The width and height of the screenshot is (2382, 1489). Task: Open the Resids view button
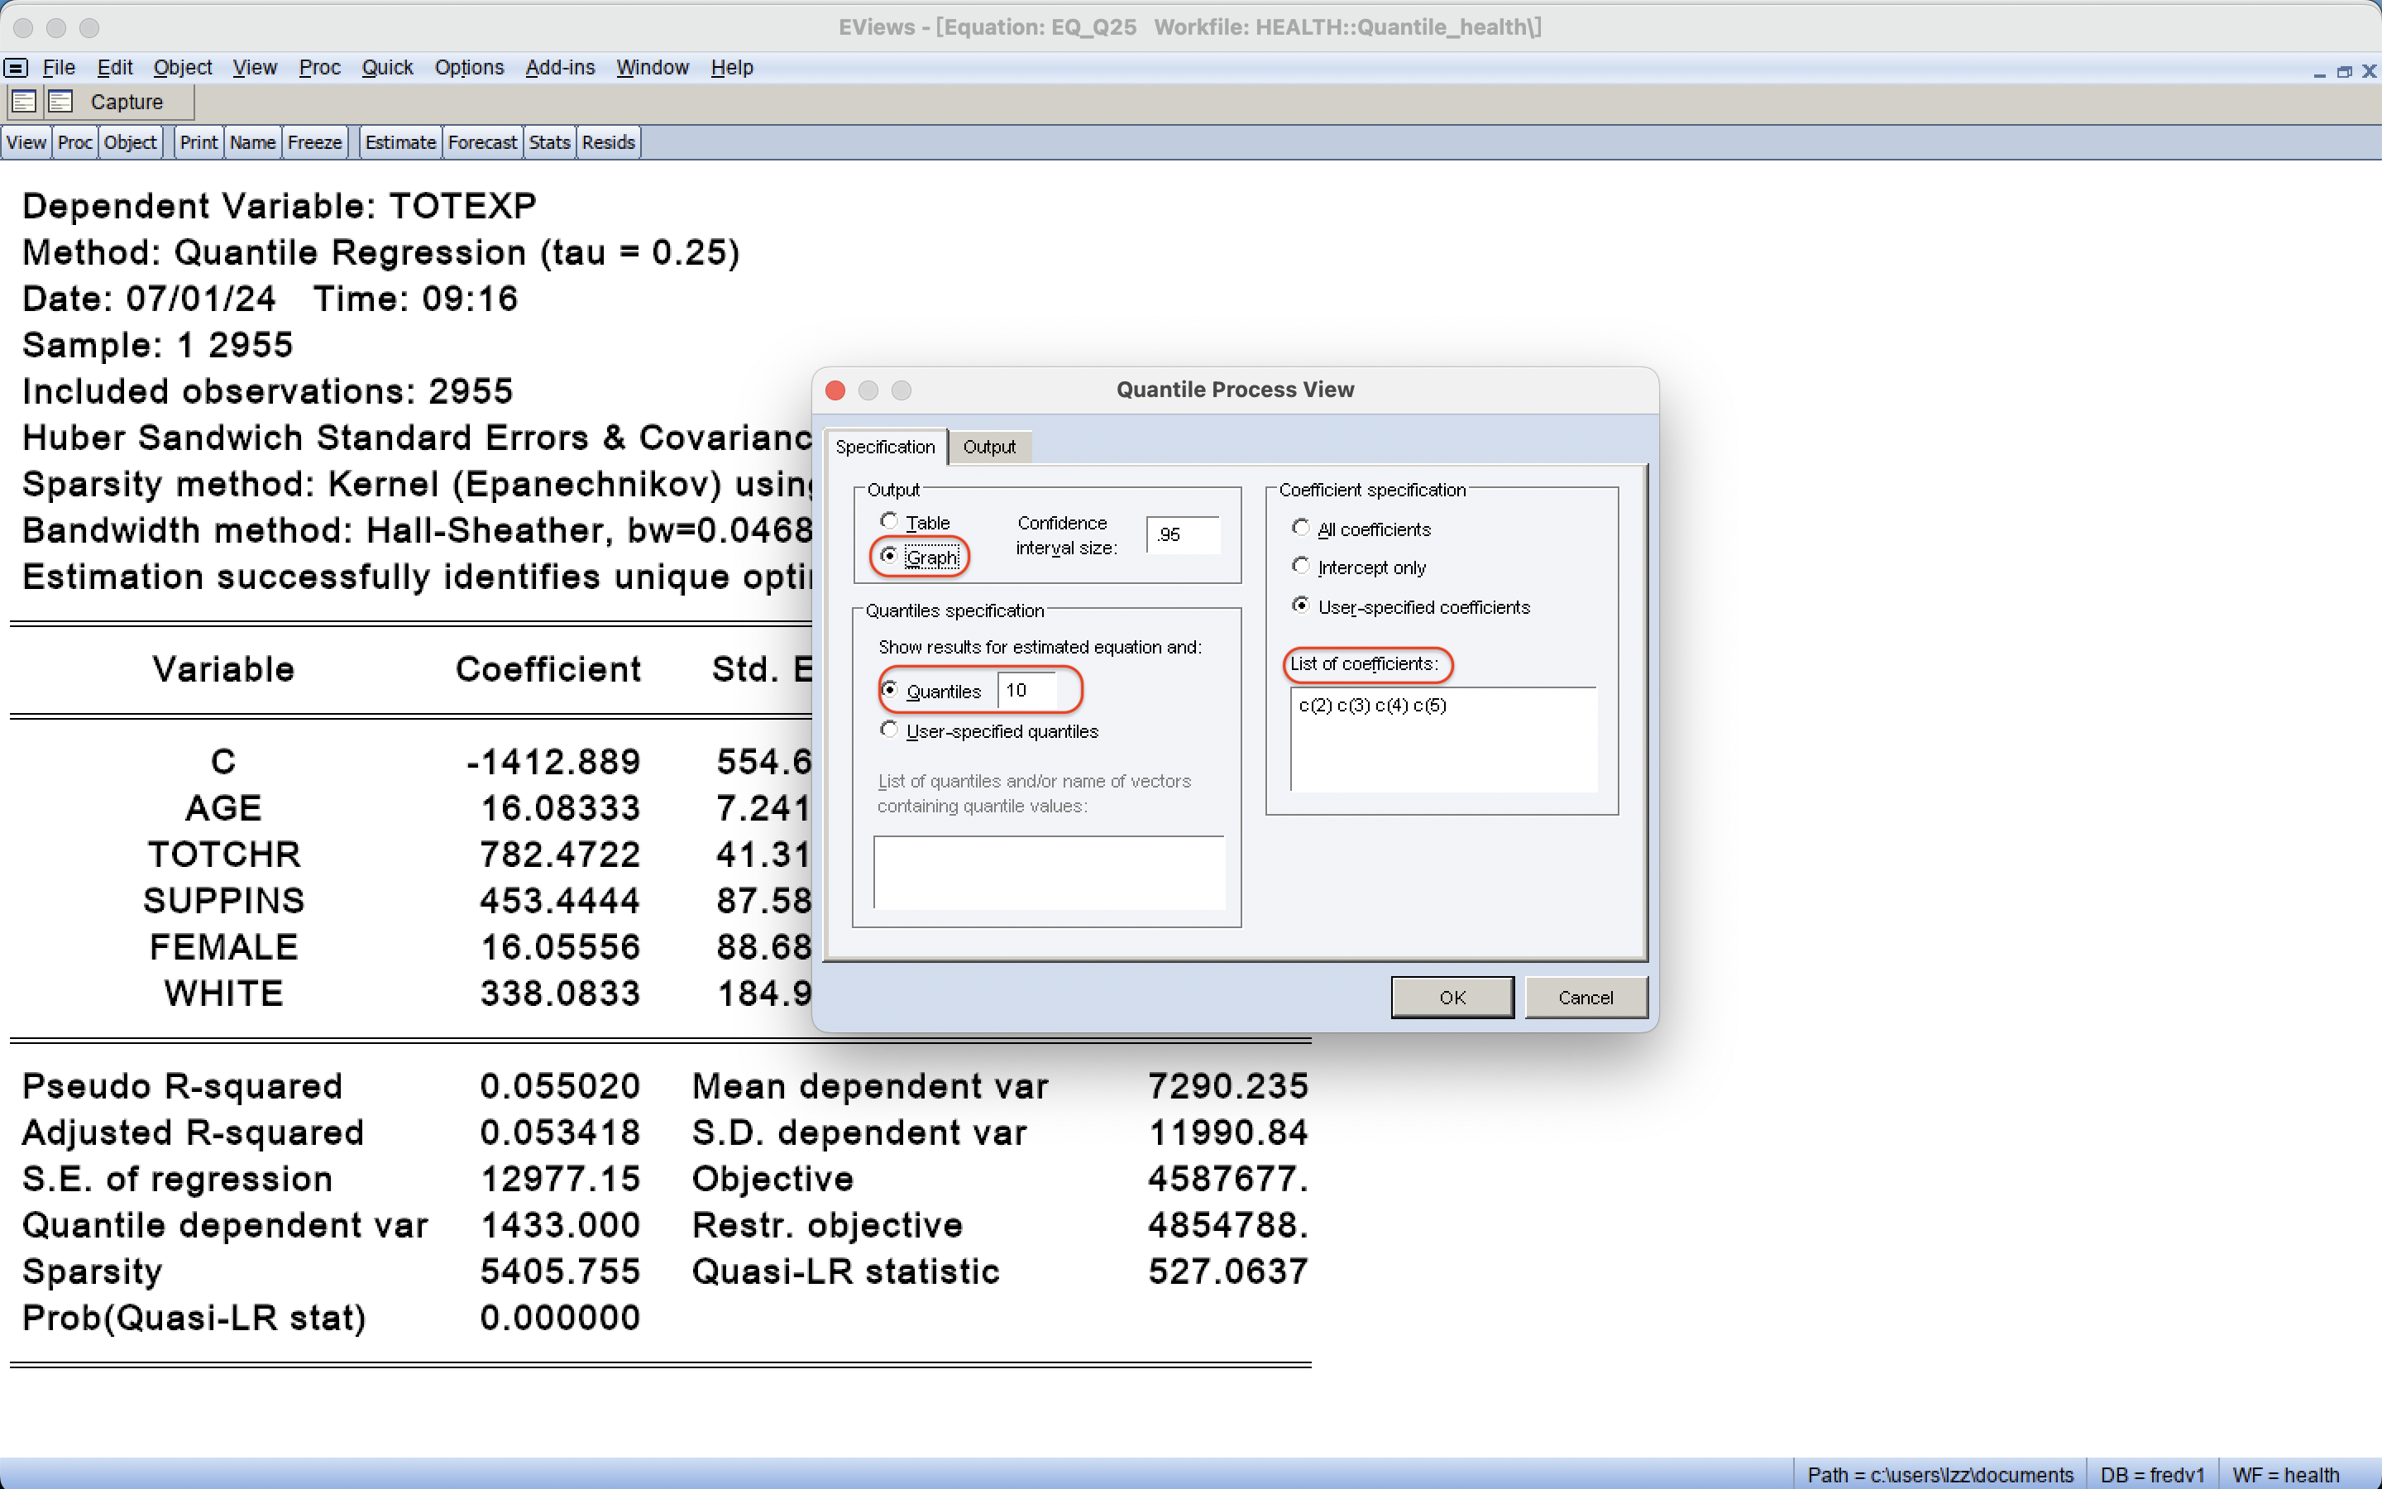607,143
